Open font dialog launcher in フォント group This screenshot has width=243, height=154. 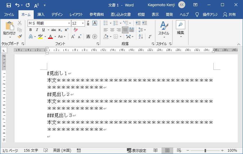tap(98, 44)
